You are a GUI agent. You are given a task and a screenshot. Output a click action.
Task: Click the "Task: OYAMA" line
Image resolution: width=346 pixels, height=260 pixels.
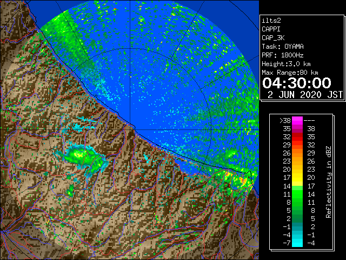click(283, 47)
